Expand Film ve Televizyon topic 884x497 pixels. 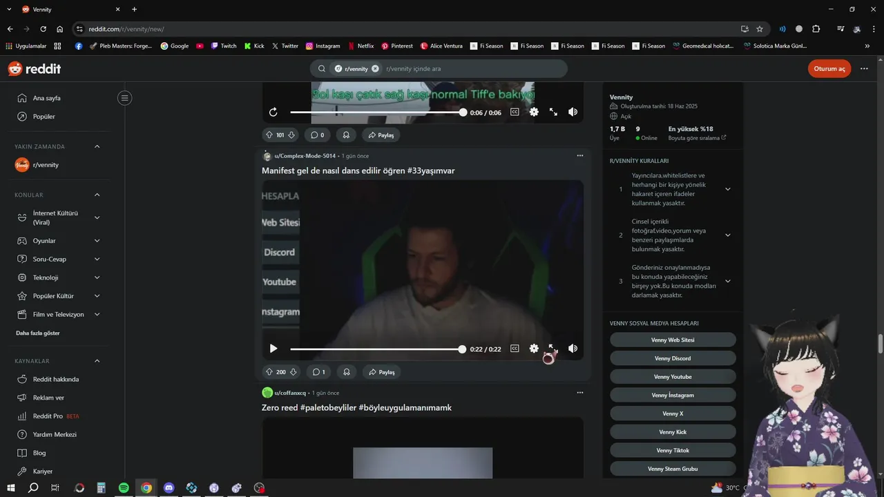tap(97, 315)
